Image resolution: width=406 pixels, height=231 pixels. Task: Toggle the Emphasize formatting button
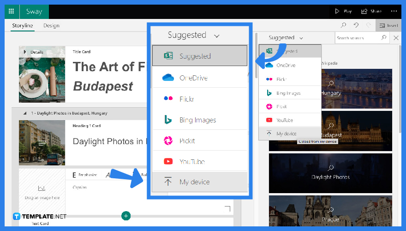(x=85, y=175)
